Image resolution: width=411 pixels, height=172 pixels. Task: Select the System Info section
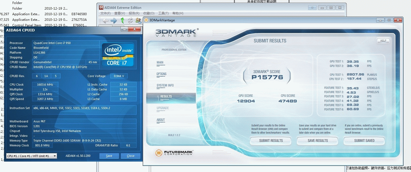(x=165, y=85)
